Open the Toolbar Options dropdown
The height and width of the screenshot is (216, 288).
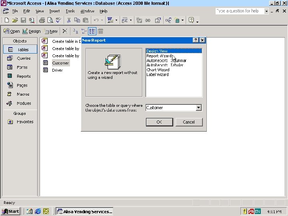pos(198,22)
